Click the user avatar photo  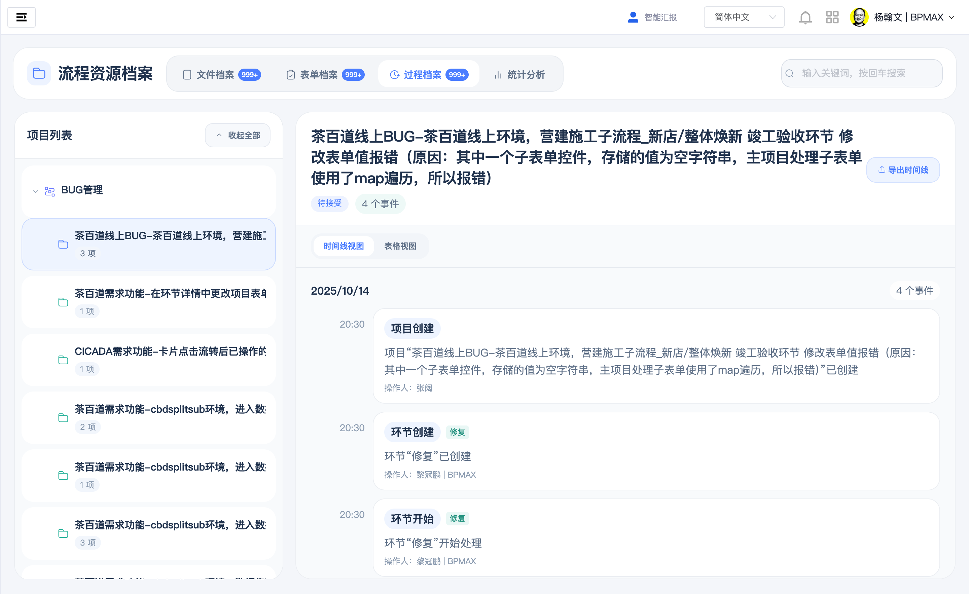click(859, 17)
